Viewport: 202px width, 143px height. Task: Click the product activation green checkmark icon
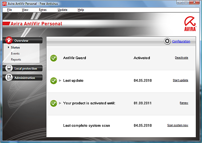pyautogui.click(x=54, y=103)
